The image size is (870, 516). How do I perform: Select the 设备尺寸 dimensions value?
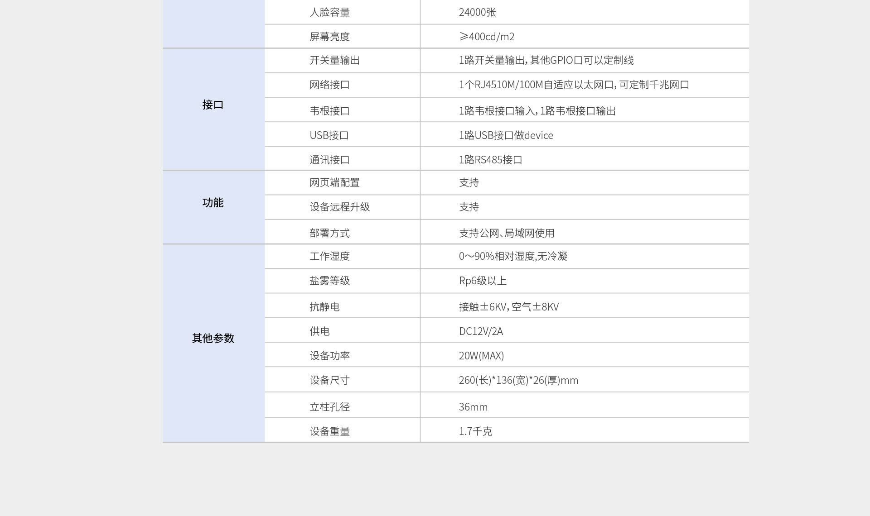[518, 380]
